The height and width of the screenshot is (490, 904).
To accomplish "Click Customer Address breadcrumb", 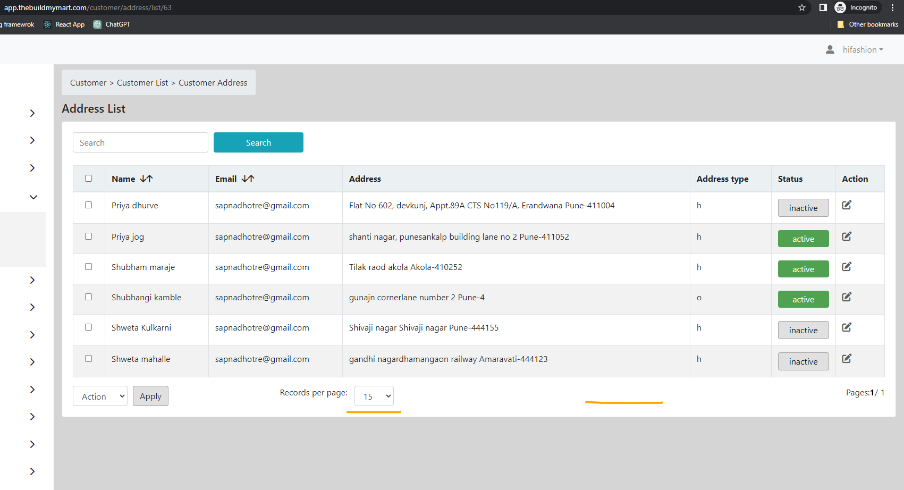I will point(213,83).
